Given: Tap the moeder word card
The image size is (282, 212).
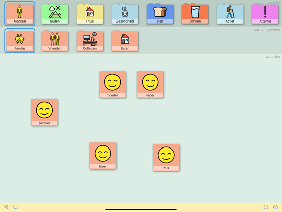Looking at the screenshot, I should [112, 84].
